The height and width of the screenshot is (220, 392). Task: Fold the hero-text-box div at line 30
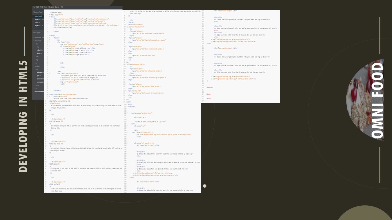[x=49, y=74]
